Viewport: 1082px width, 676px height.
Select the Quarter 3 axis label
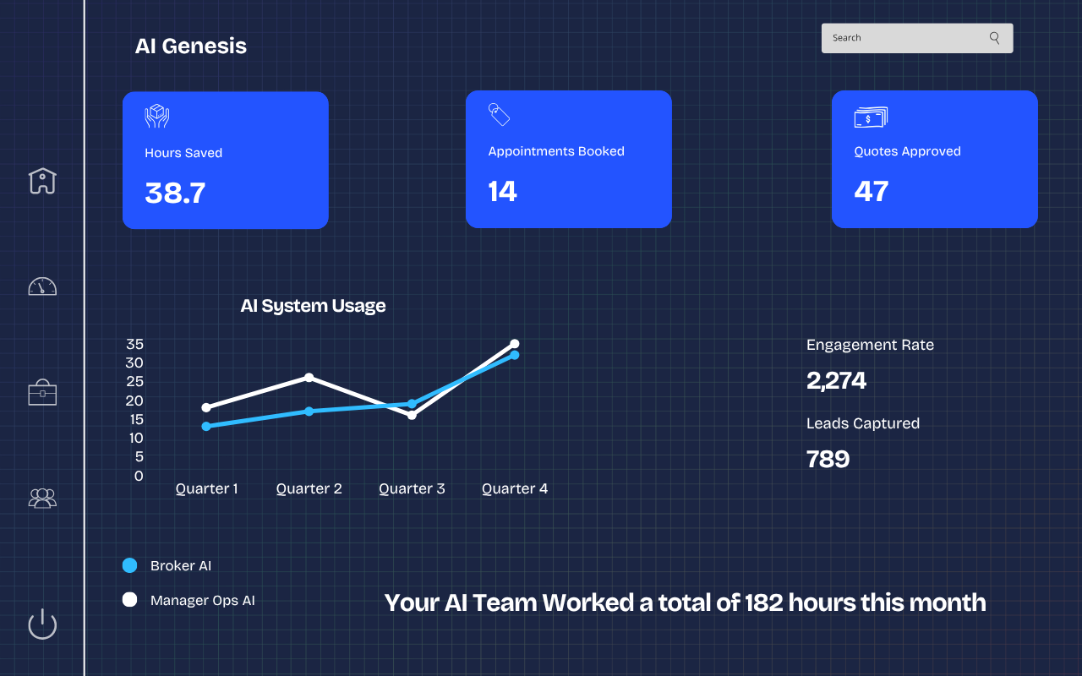coord(412,488)
